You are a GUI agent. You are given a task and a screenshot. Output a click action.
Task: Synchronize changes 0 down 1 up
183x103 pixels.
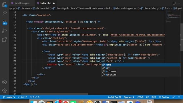click(23, 97)
